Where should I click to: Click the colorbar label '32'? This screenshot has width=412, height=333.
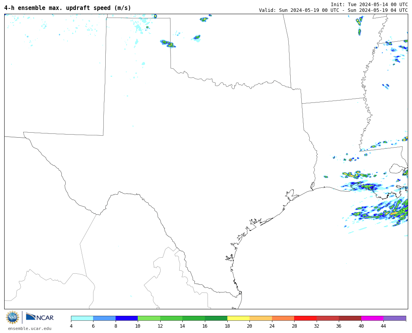point(317,326)
